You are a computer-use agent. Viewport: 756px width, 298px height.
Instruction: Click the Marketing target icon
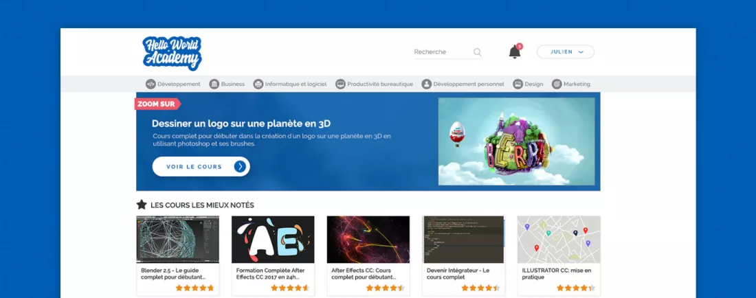(x=557, y=84)
